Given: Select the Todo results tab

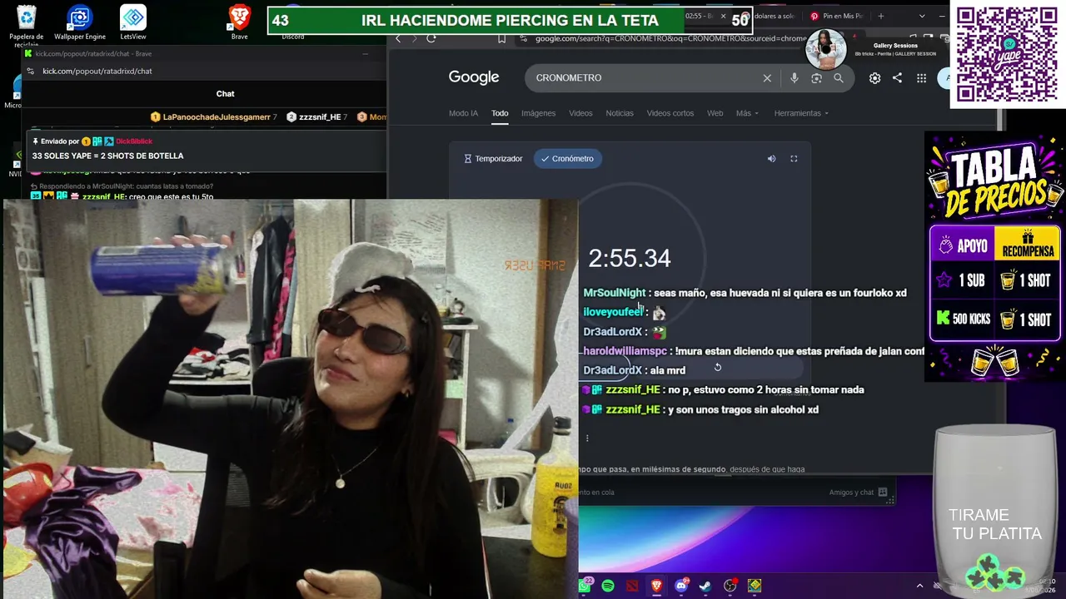Looking at the screenshot, I should (500, 113).
